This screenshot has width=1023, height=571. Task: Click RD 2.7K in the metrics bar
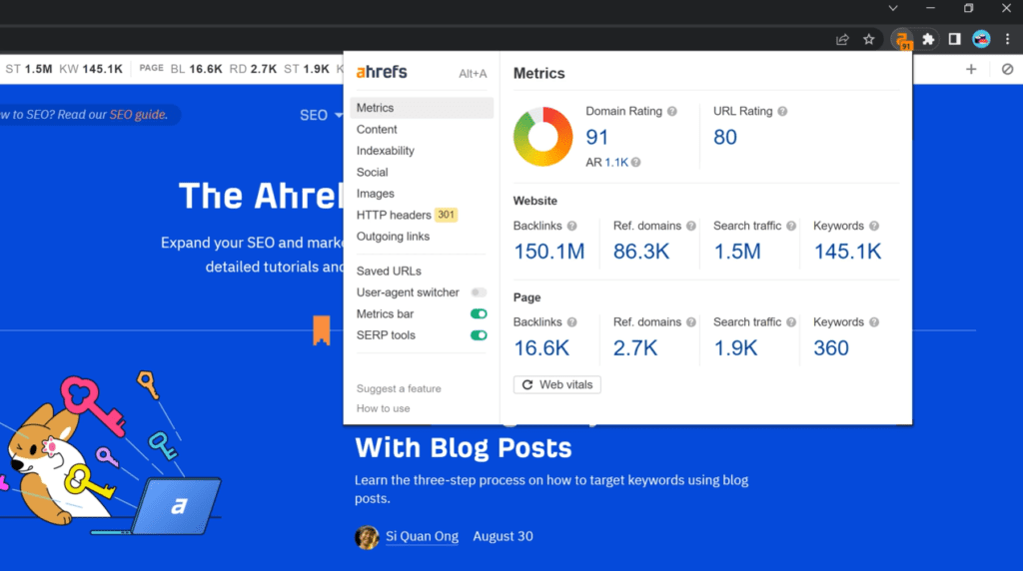253,69
